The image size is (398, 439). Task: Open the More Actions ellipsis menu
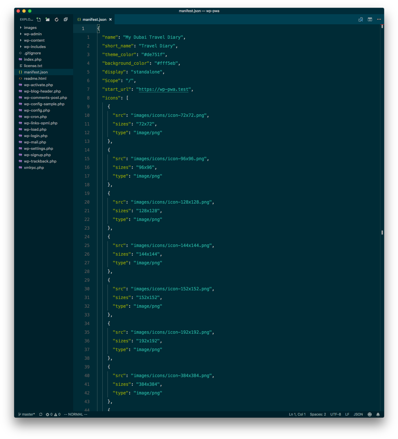[379, 19]
